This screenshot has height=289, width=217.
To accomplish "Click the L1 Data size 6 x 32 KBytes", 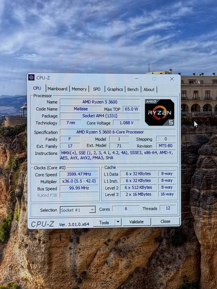I will (x=138, y=174).
